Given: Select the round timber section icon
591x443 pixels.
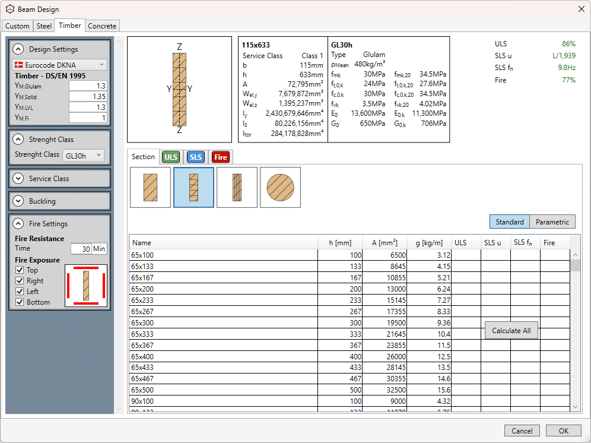Looking at the screenshot, I should tap(281, 188).
